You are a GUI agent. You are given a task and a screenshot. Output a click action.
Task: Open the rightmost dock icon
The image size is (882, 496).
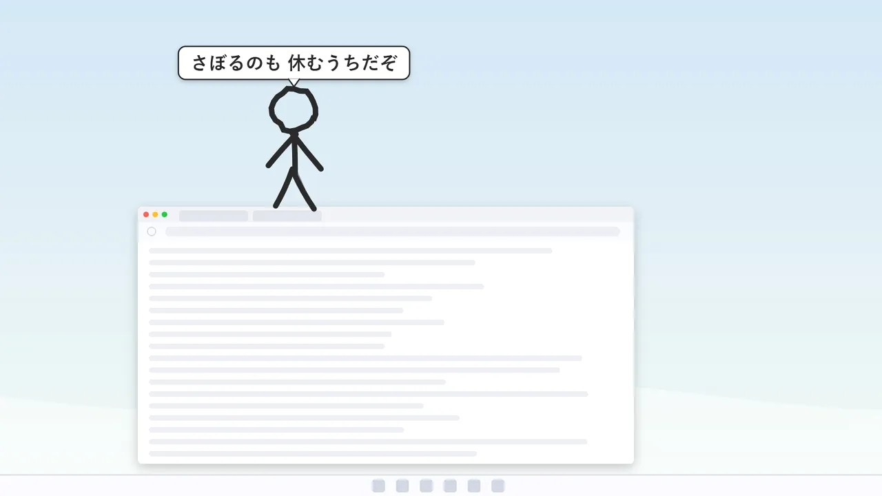(x=498, y=486)
